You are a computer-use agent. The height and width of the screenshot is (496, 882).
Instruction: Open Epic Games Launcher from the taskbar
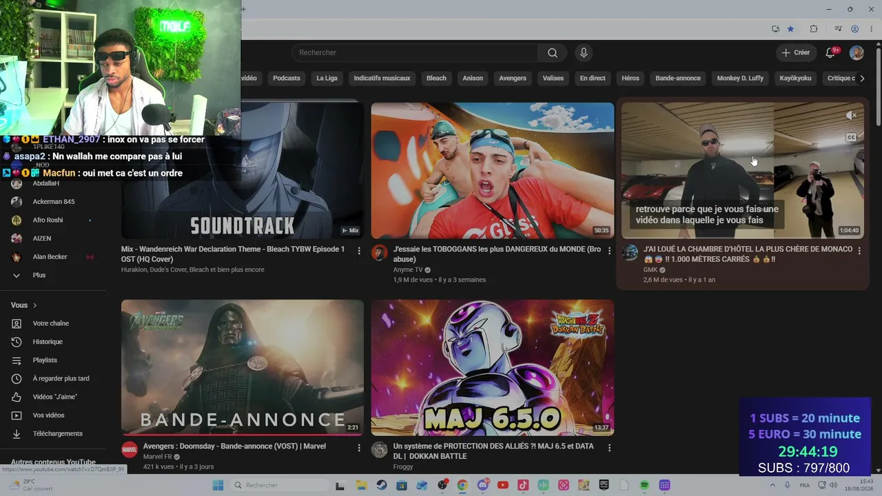click(x=604, y=485)
